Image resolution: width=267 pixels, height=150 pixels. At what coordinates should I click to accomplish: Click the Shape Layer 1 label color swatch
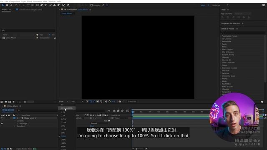[x=14, y=118]
